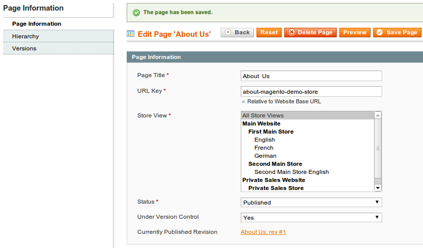Click the Back button arrow icon
Screen dimensions: 423x251
tap(228, 32)
